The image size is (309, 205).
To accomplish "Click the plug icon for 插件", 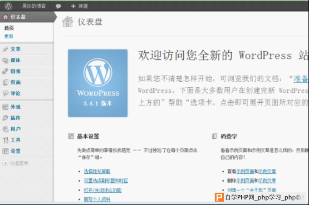I will coord(6,118).
